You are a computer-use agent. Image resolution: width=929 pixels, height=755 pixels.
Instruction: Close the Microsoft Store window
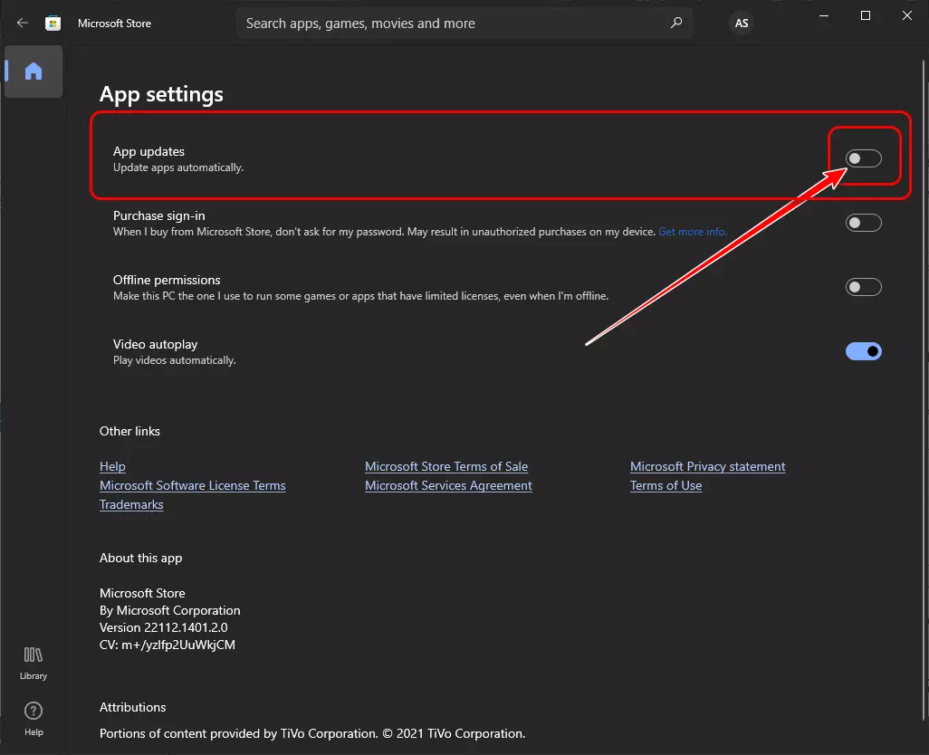coord(907,16)
